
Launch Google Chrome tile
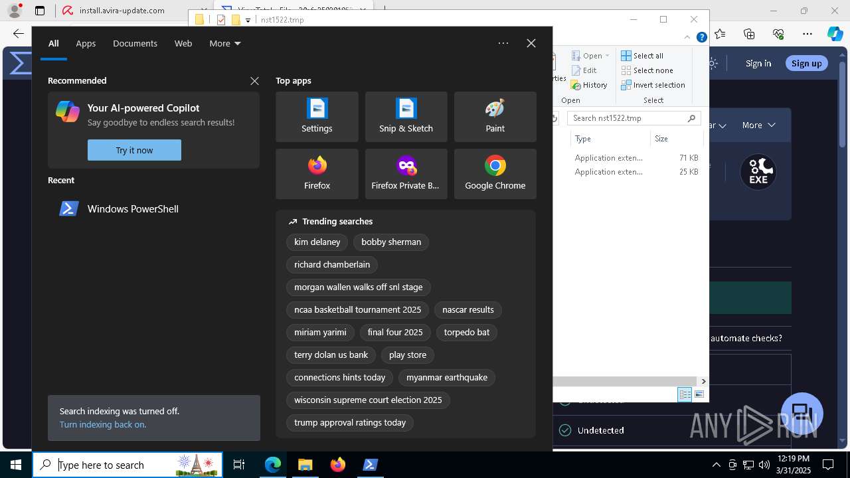(495, 174)
